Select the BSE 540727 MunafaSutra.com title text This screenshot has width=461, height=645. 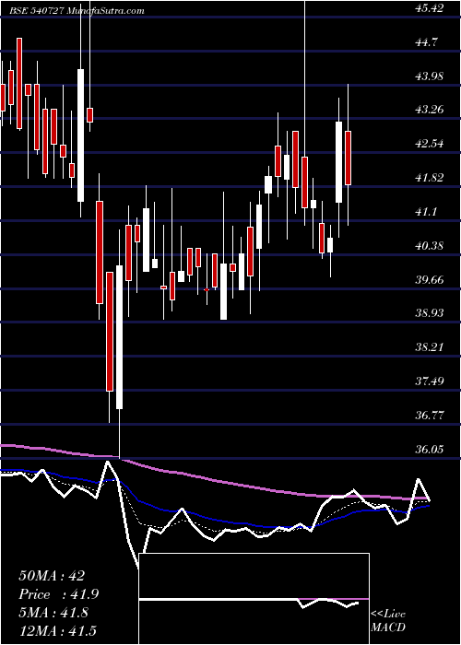tap(75, 11)
